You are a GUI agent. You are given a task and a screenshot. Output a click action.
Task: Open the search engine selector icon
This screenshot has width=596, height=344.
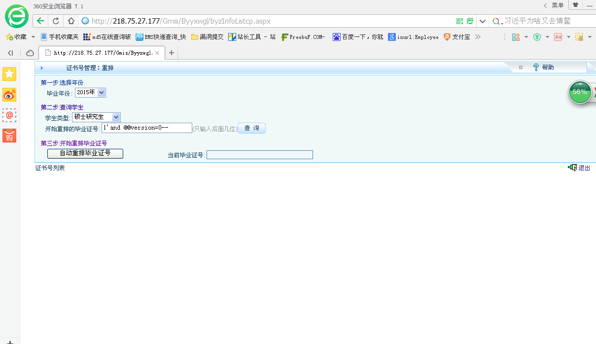coord(497,21)
